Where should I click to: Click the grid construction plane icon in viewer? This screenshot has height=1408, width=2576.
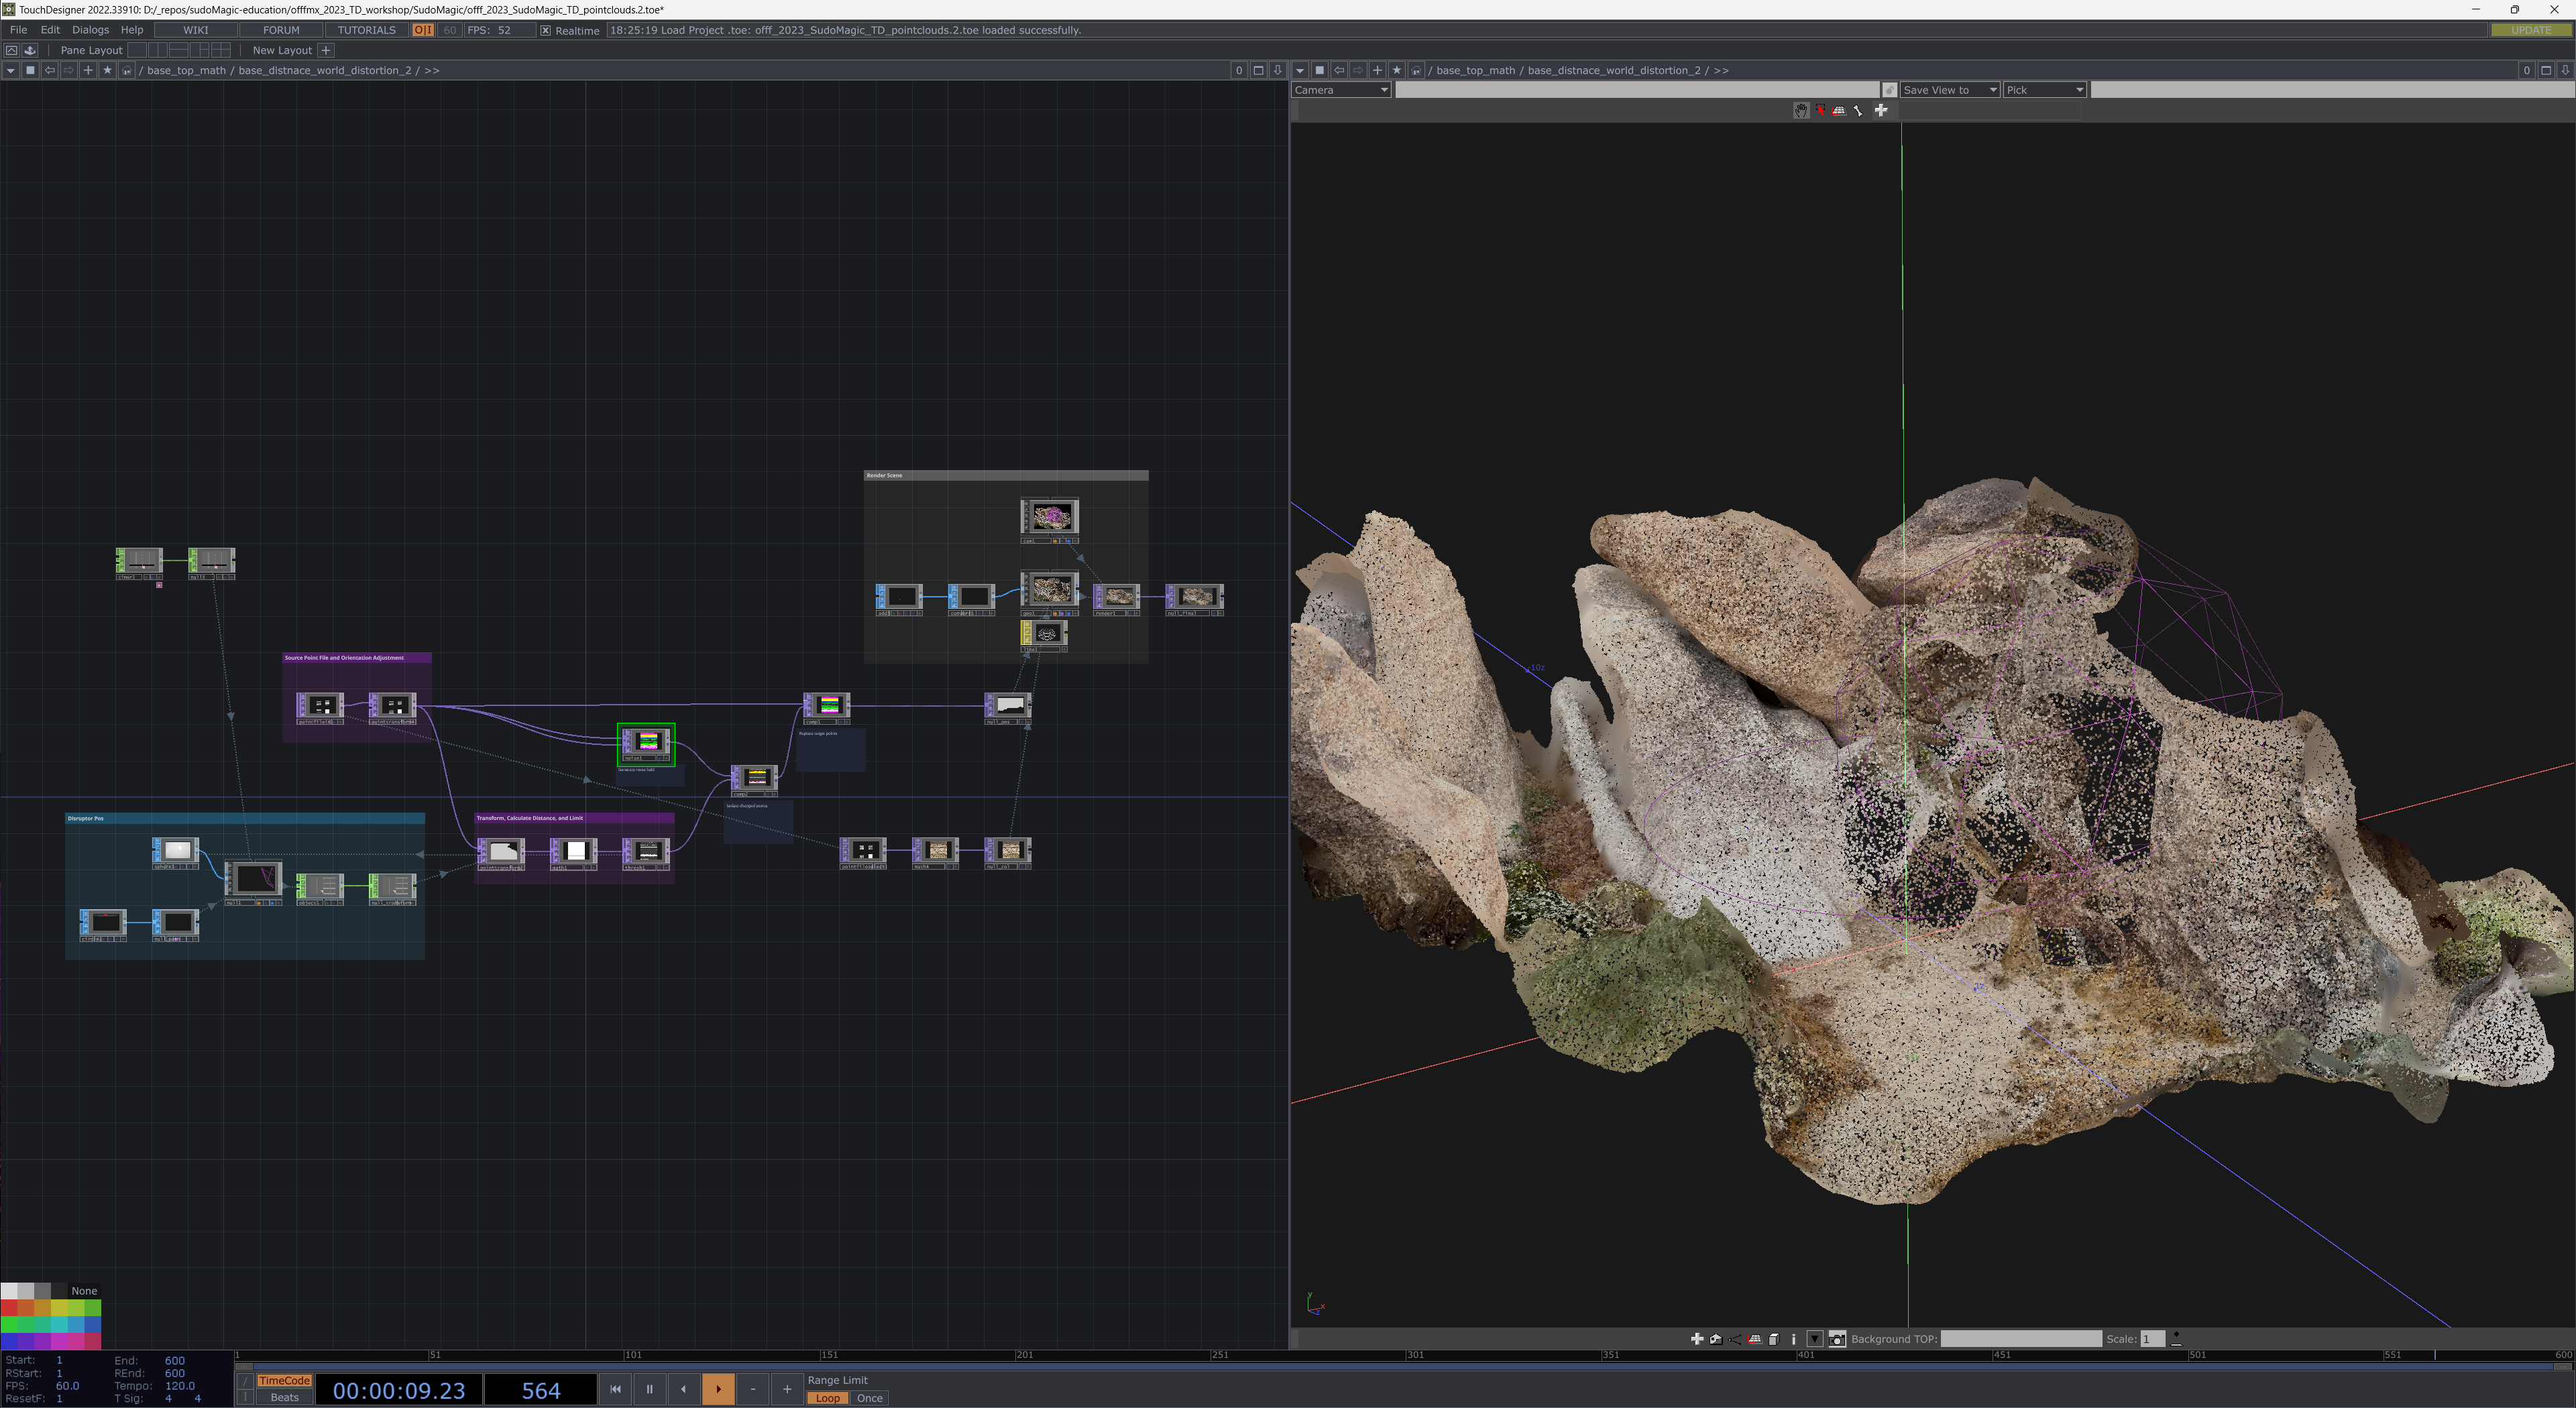tap(1839, 110)
